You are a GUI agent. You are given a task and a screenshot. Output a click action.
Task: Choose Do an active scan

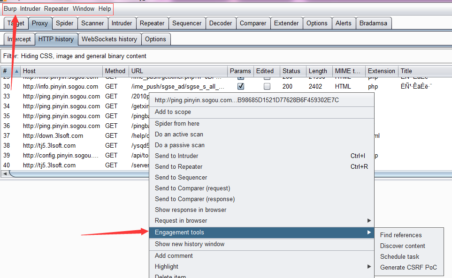[179, 135]
